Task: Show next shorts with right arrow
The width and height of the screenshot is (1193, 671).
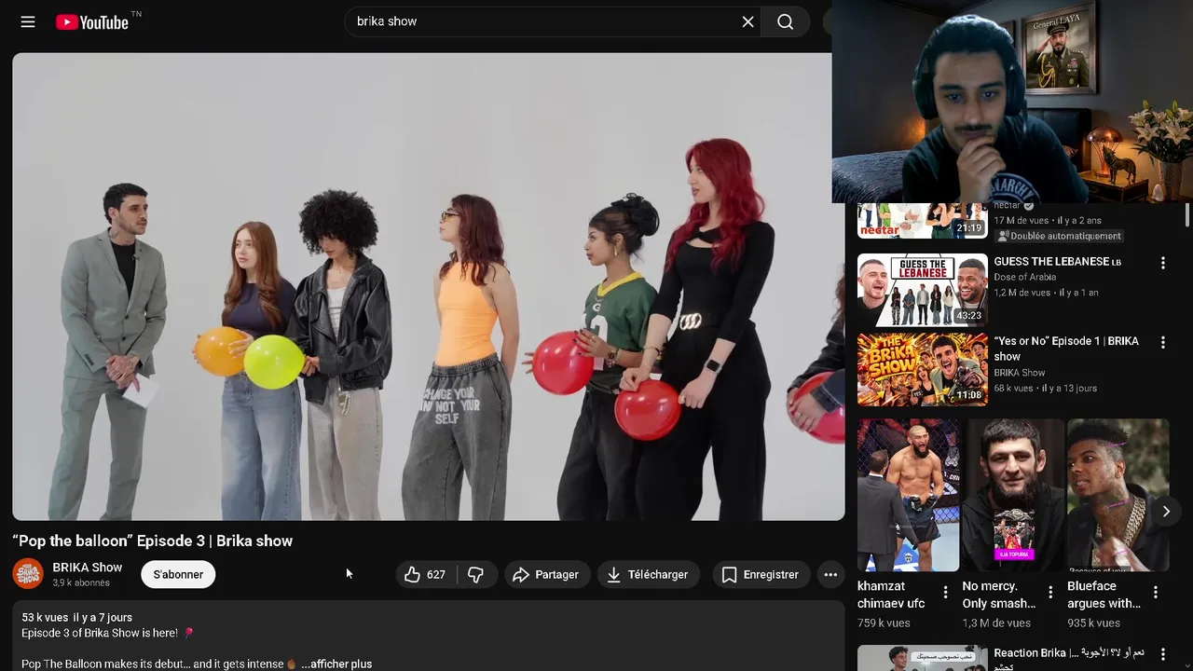Action: pos(1166,512)
